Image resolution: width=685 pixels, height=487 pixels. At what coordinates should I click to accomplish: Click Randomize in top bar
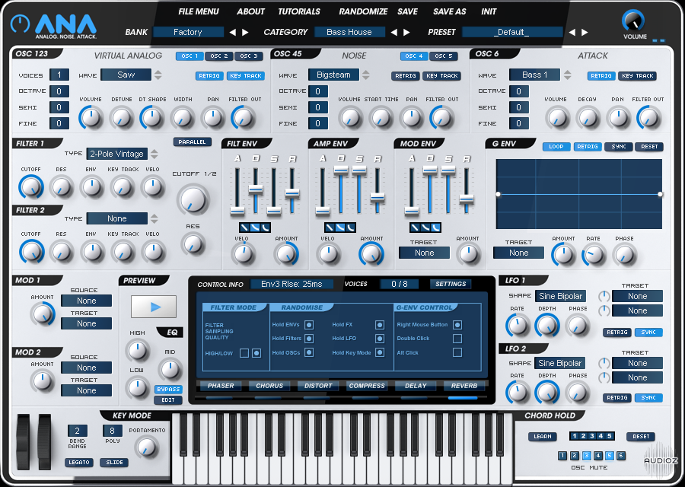coord(363,11)
